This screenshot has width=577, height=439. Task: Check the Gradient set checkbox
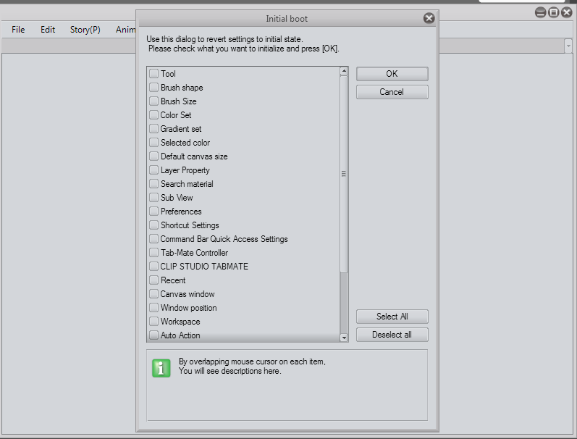153,129
